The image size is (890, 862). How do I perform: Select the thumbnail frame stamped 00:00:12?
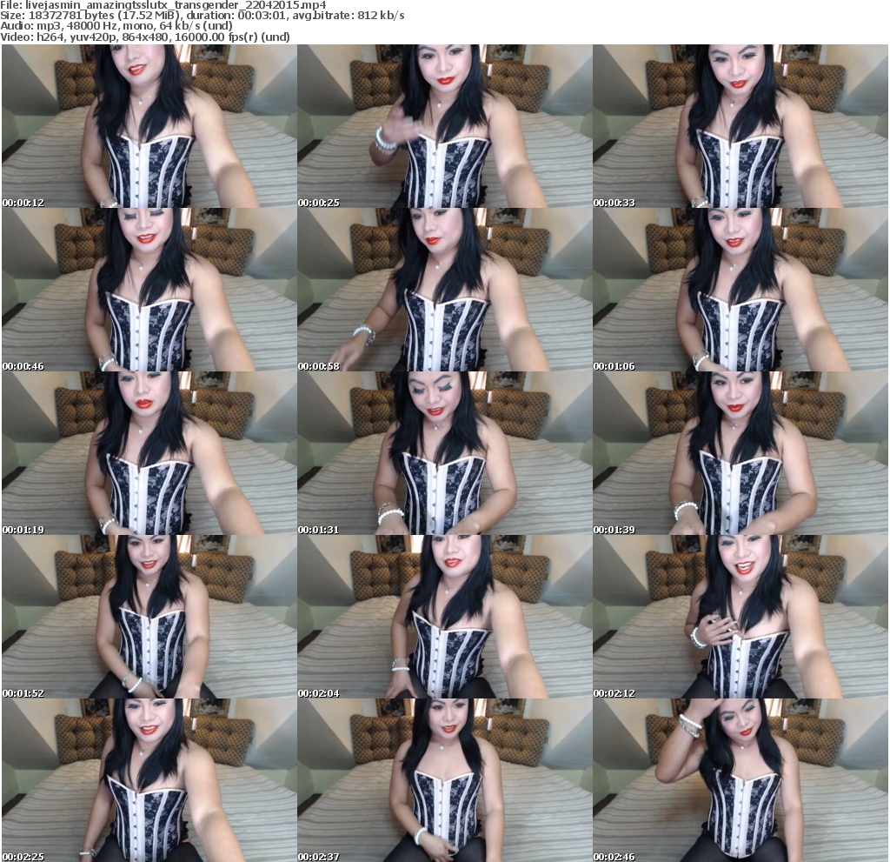tap(149, 126)
